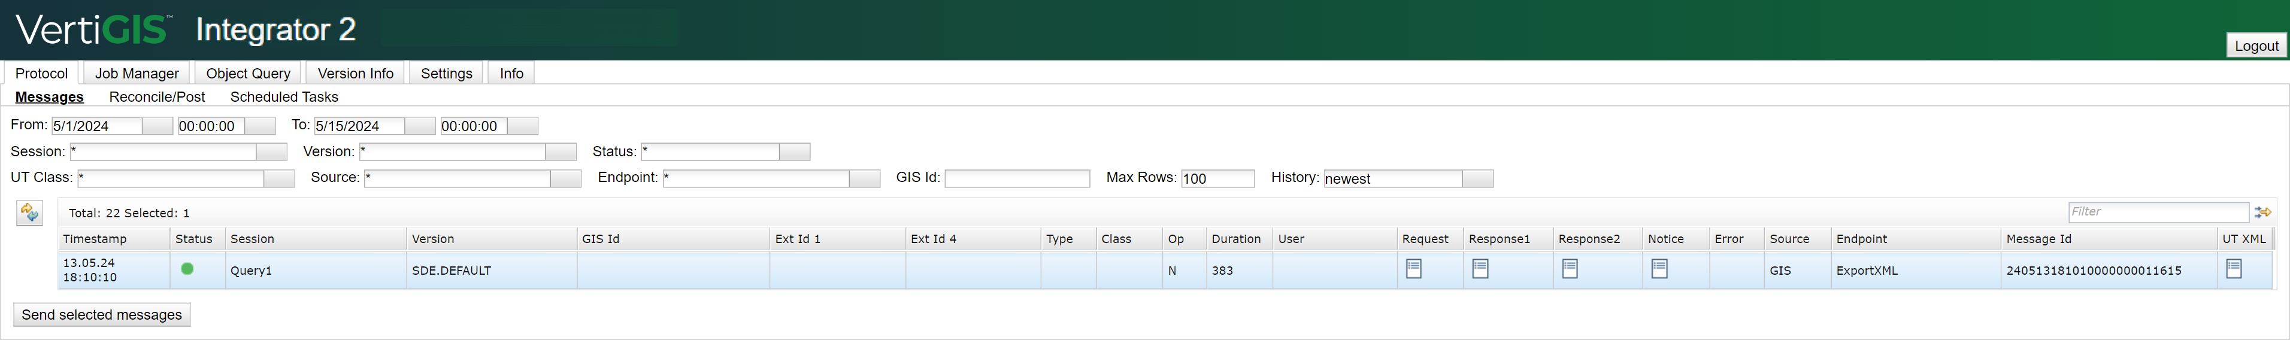This screenshot has height=340, width=2290.
Task: Click the GIS Id input field
Action: click(1017, 178)
